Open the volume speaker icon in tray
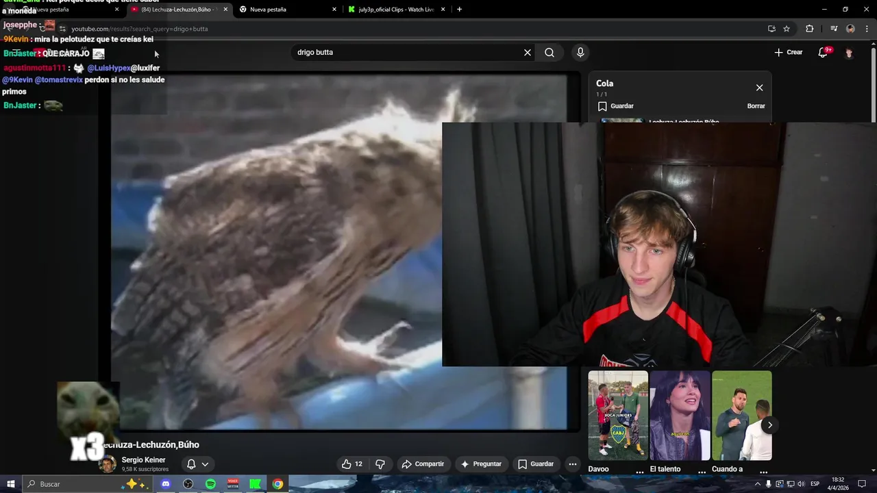The height and width of the screenshot is (493, 877). tap(800, 484)
